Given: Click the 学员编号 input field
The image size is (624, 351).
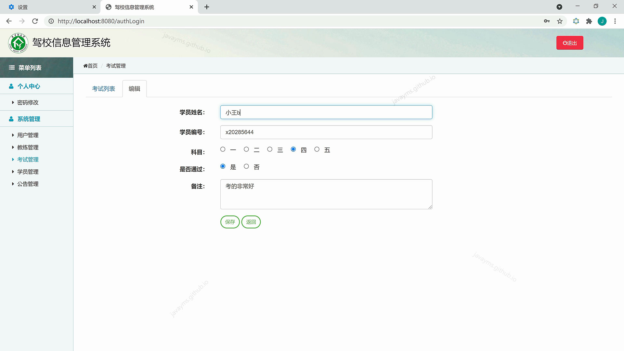Looking at the screenshot, I should [326, 132].
